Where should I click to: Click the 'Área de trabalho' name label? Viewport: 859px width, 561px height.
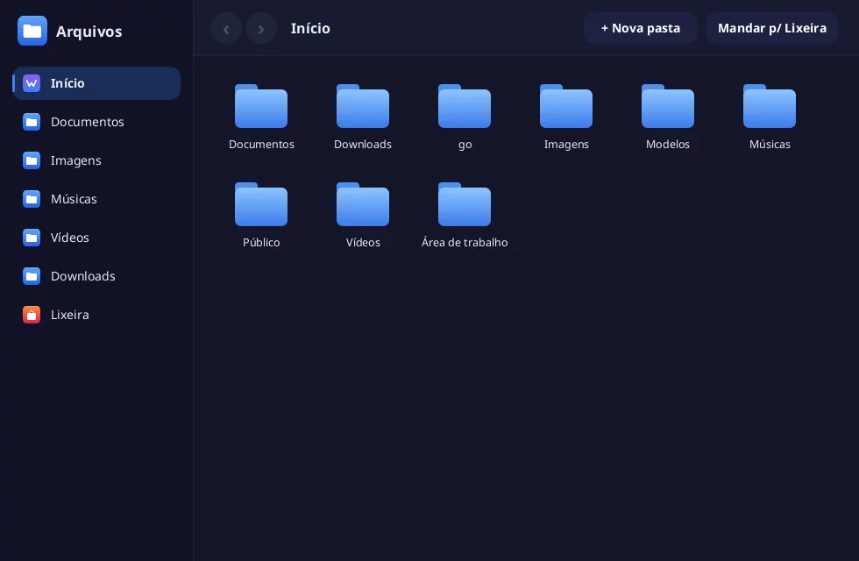465,242
